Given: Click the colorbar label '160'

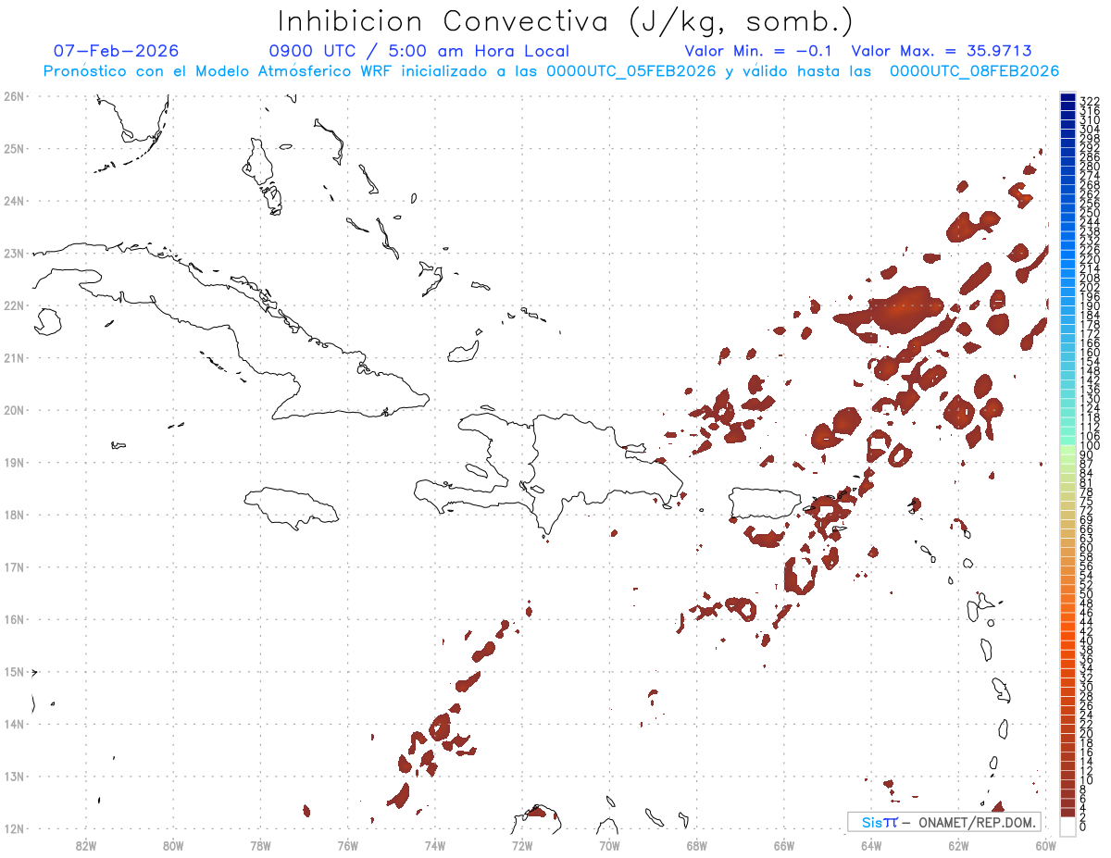Looking at the screenshot, I should tap(1090, 353).
